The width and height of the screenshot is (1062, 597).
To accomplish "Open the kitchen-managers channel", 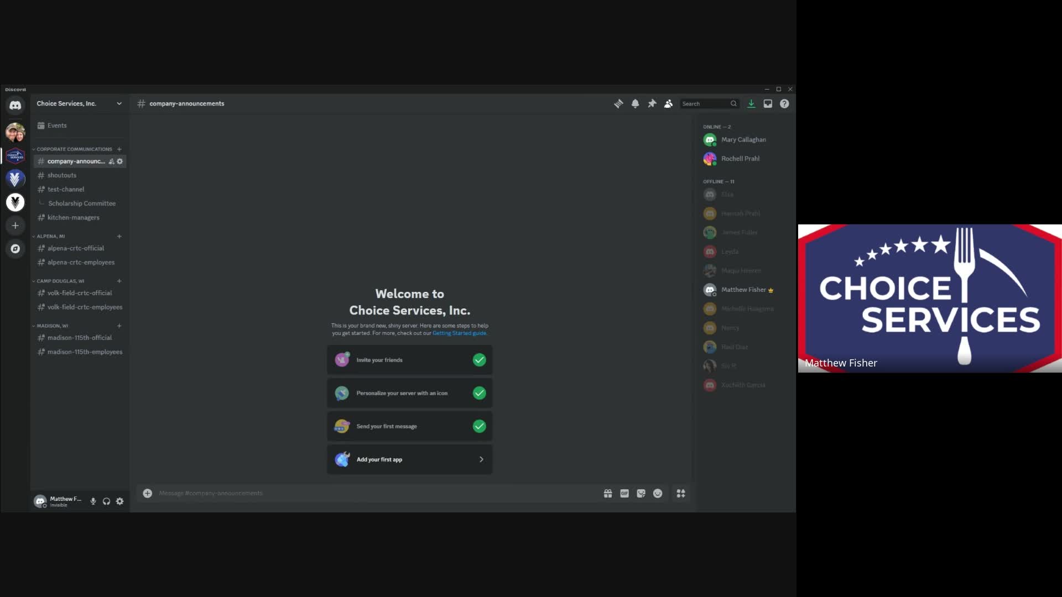I will click(x=80, y=217).
